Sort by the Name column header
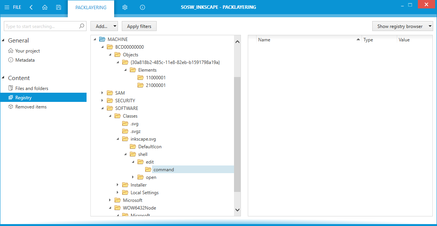 (x=309, y=40)
